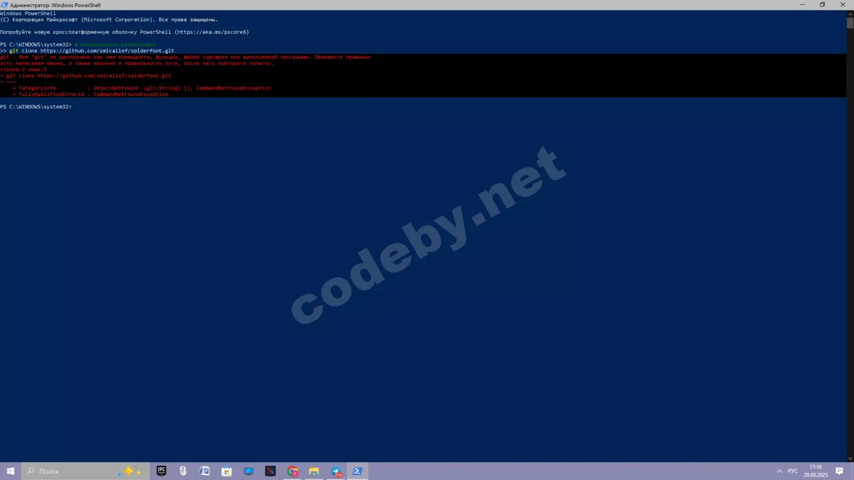Close the PowerShell window
Image resolution: width=854 pixels, height=480 pixels.
coord(843,5)
